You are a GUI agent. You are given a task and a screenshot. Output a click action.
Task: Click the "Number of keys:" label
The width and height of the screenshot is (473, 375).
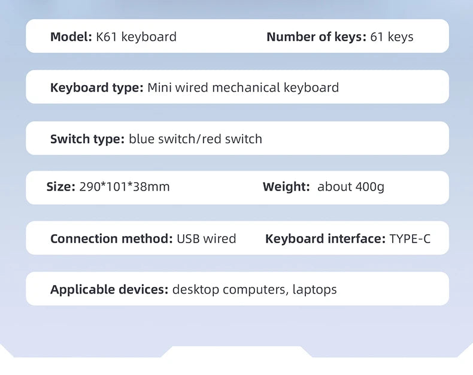tap(316, 37)
